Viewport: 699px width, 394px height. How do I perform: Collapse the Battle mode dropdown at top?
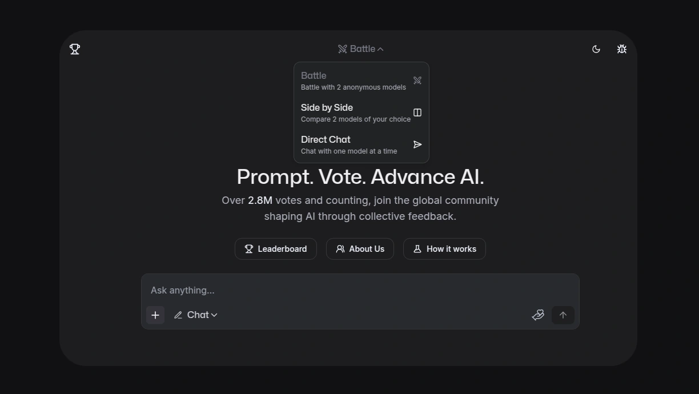pos(361,49)
